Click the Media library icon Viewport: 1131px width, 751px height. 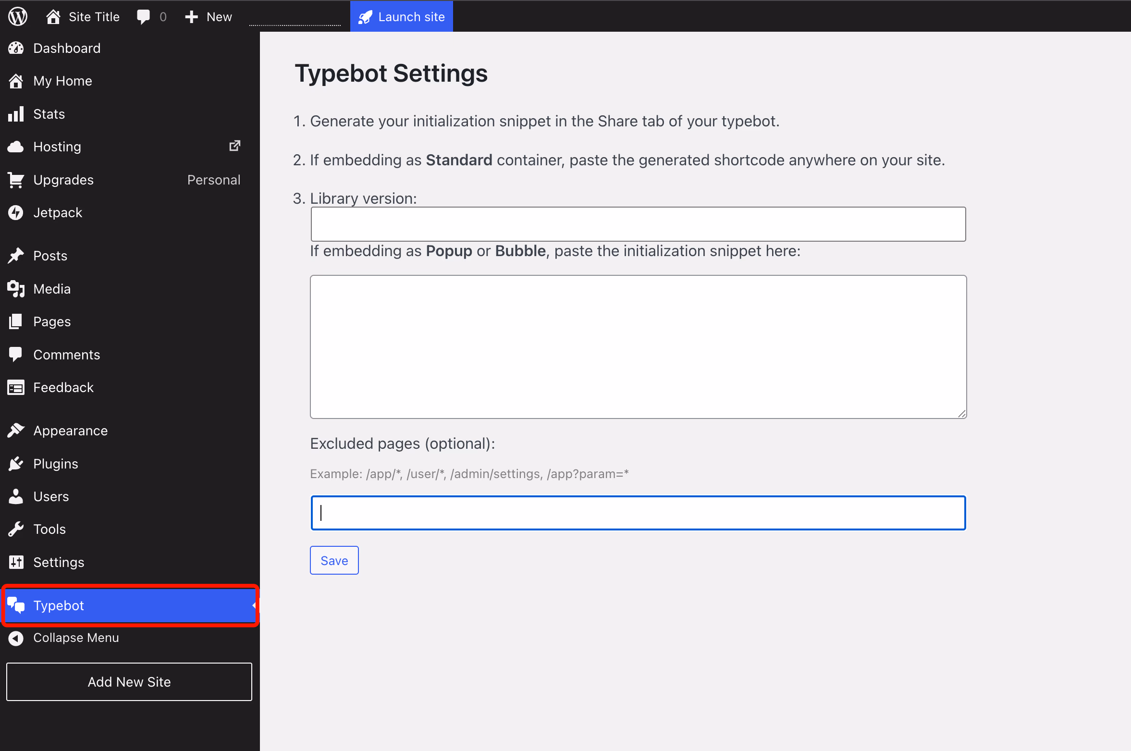pos(16,289)
